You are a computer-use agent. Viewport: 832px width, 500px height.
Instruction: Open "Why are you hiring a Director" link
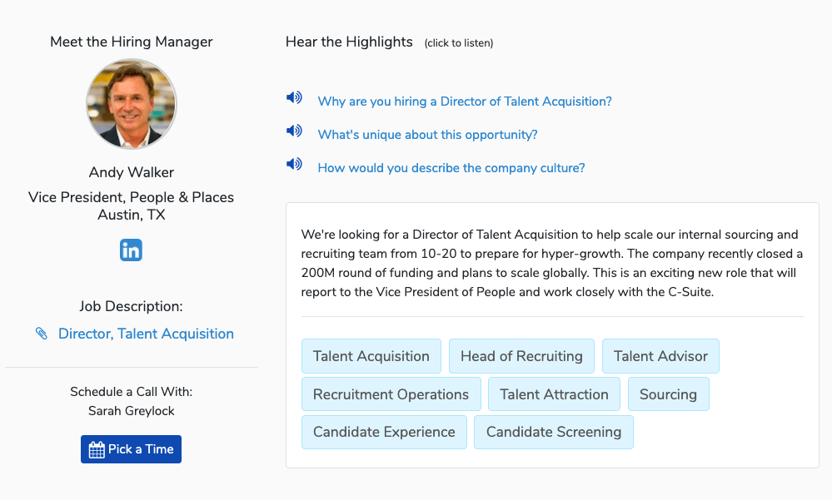465,101
